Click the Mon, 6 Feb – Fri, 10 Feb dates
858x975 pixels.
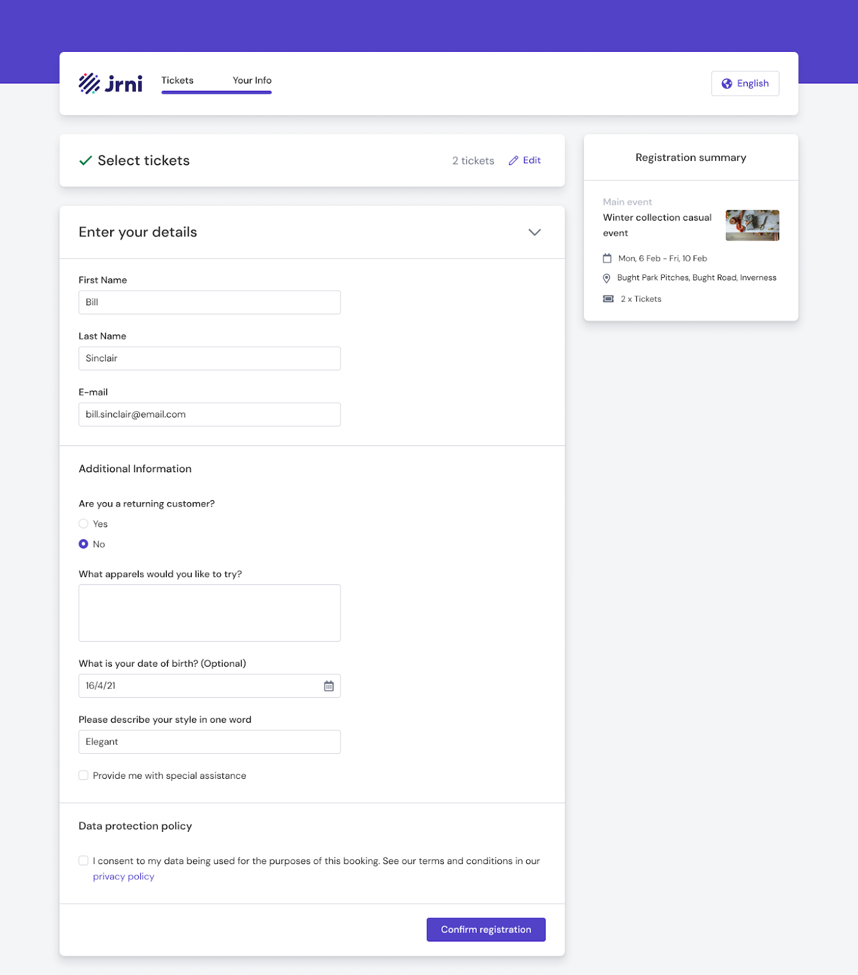click(663, 258)
